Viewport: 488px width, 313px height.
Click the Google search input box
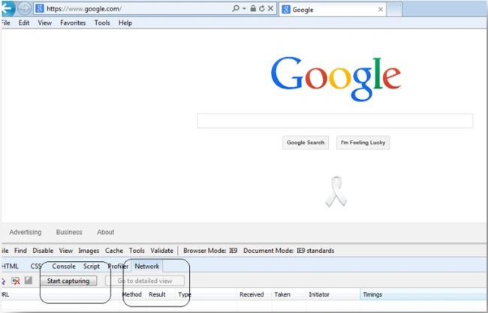pyautogui.click(x=335, y=121)
